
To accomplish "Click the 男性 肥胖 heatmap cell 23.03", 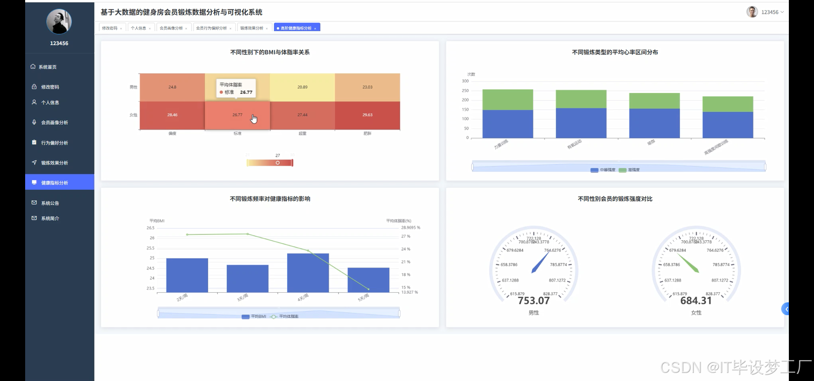I will [367, 87].
